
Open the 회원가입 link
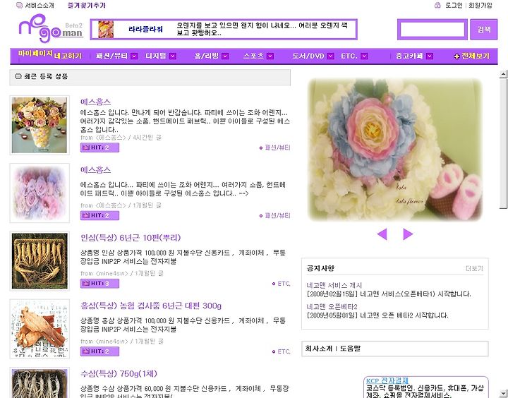[480, 5]
